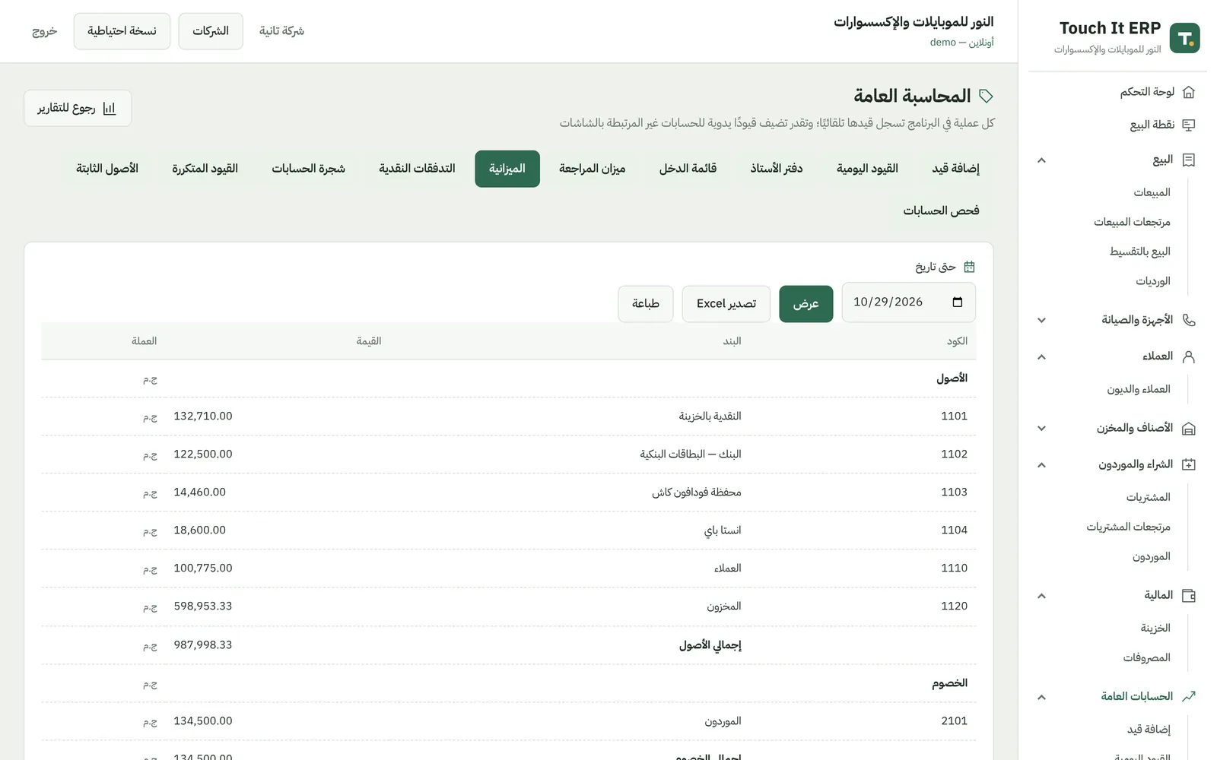
Task: Click bar chart icon in رجوع للتقارير
Action: [x=109, y=109]
